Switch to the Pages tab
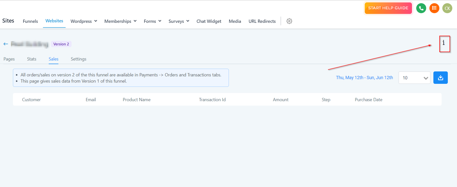The image size is (457, 187). tap(9, 59)
